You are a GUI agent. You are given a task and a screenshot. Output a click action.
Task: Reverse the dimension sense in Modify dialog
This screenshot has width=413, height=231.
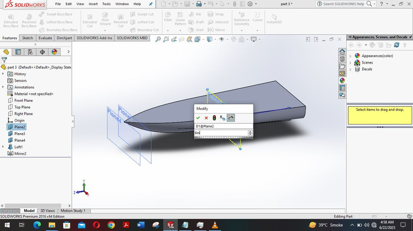pyautogui.click(x=222, y=118)
